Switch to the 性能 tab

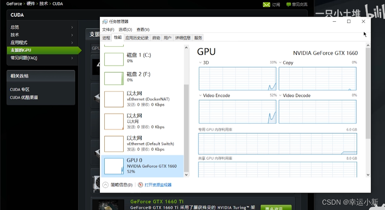click(x=118, y=37)
